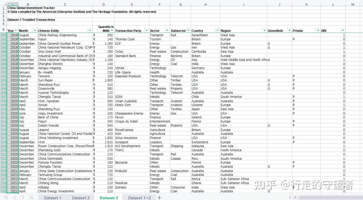Select the 'Jiangsu Hagong' entity cell

pos(65,68)
